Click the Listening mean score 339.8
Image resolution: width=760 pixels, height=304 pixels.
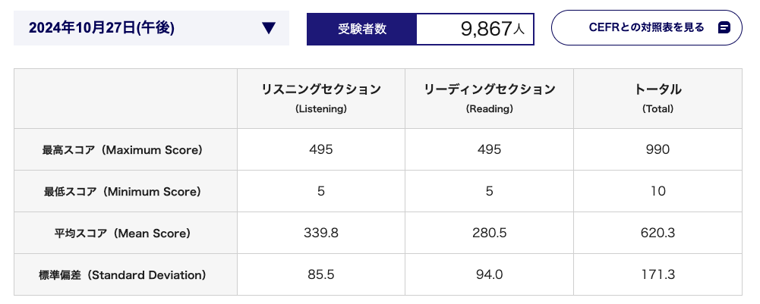point(321,233)
